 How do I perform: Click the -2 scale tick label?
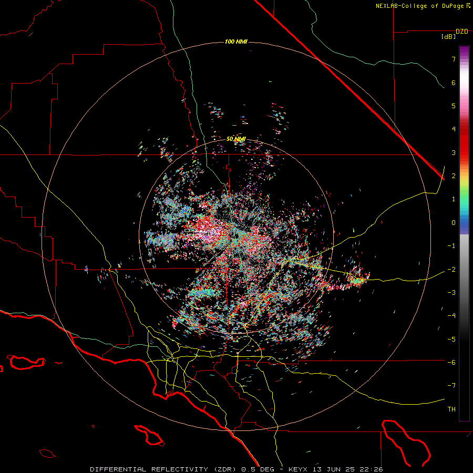pos(451,270)
